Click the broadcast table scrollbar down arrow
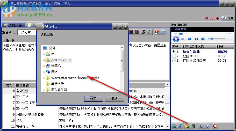This screenshot has width=236, height=131. tap(167, 126)
